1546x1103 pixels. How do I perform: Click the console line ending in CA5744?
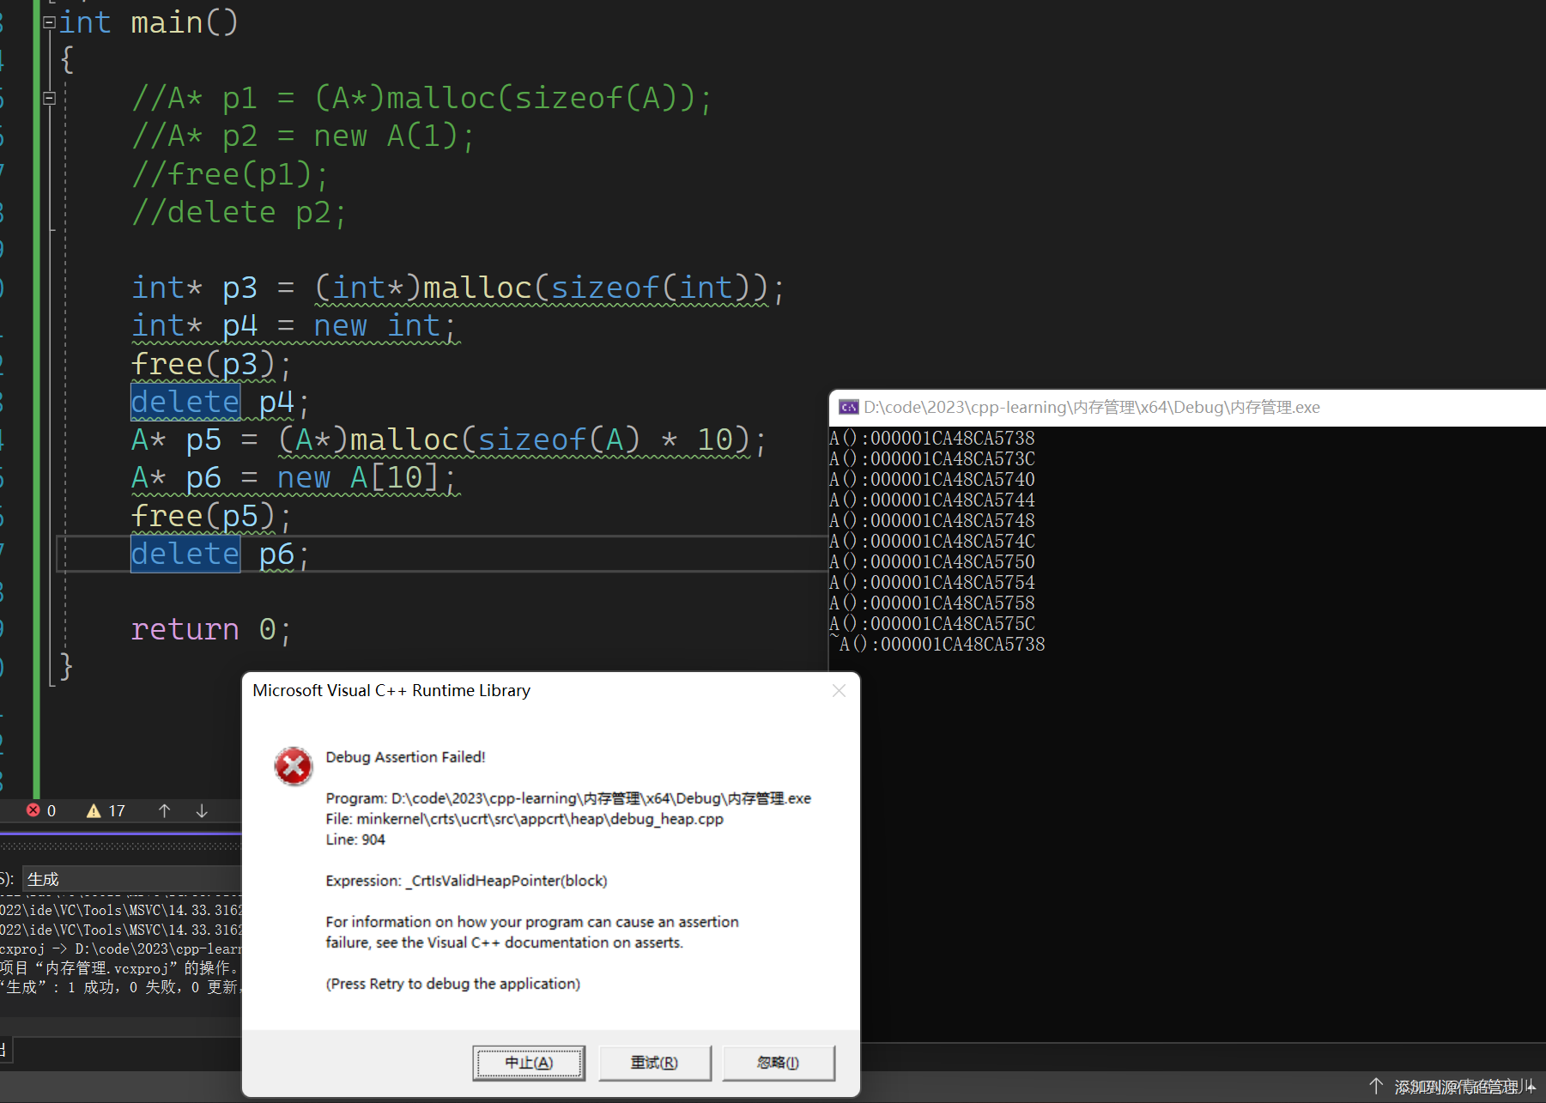coord(932,500)
